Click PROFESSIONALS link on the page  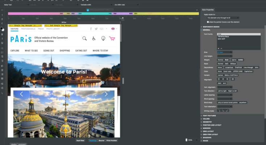pos(28,29)
